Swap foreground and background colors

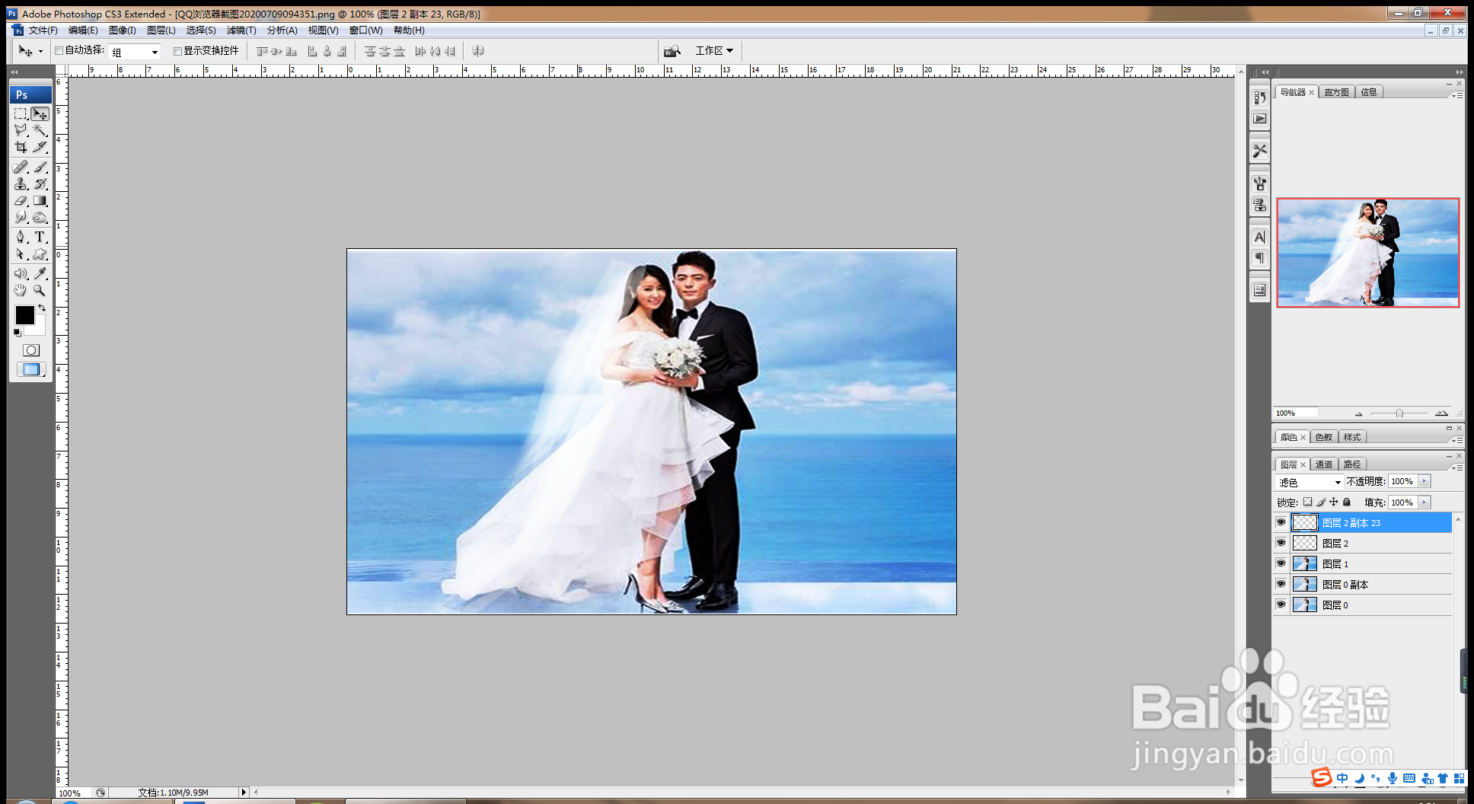[43, 308]
